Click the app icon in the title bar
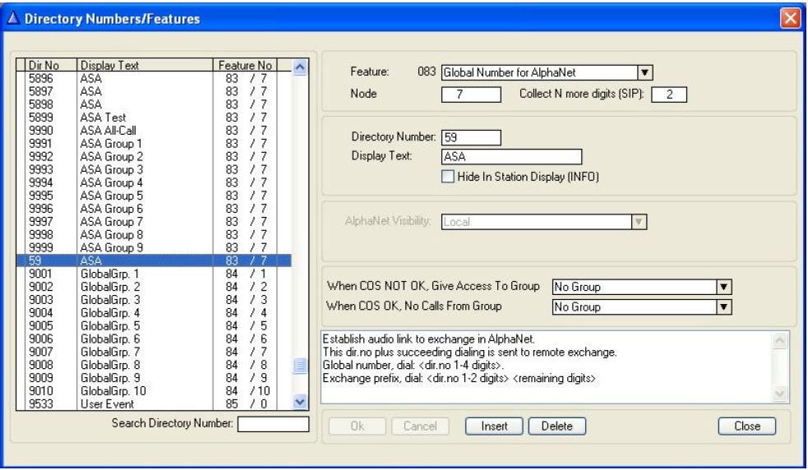This screenshot has height=470, width=808. pyautogui.click(x=15, y=17)
